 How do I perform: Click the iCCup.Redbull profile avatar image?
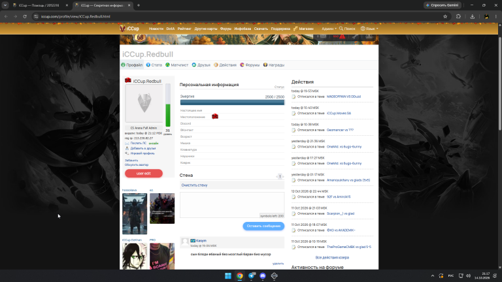pos(144,103)
